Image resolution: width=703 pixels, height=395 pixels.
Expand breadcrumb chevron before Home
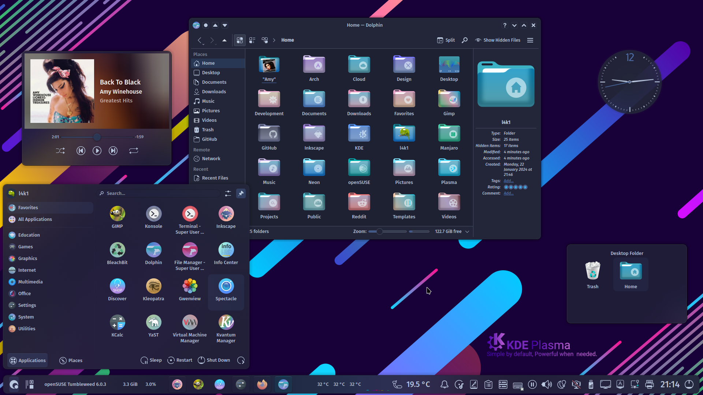click(x=274, y=40)
